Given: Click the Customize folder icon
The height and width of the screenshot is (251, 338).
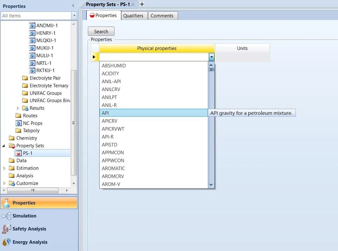Looking at the screenshot, I should tap(12, 183).
